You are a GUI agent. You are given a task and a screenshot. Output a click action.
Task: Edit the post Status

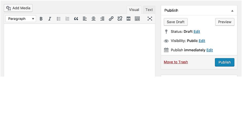[x=197, y=32]
